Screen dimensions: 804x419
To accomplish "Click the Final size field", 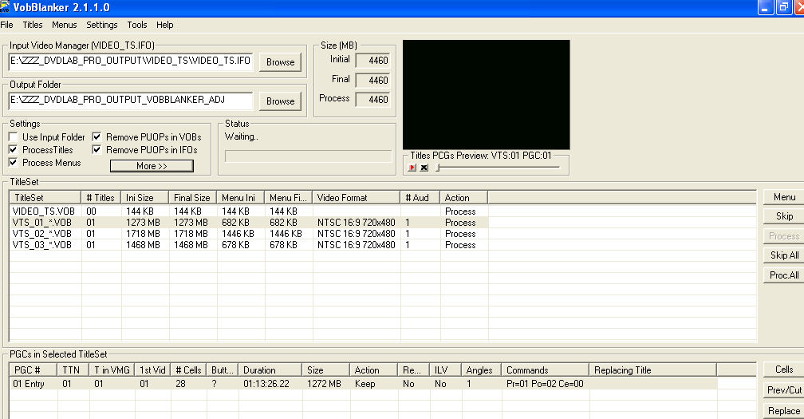I will 372,80.
